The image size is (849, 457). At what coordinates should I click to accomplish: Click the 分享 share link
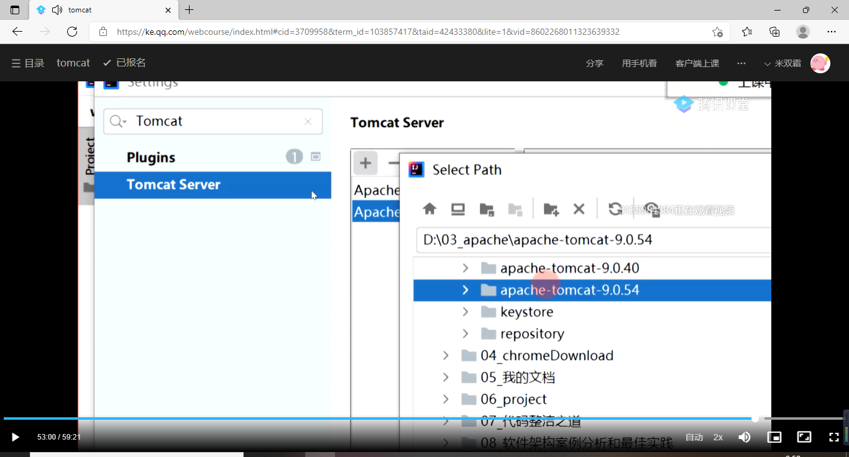594,63
